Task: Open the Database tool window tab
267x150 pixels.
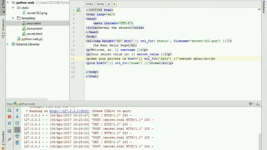Action: pyautogui.click(x=264, y=7)
